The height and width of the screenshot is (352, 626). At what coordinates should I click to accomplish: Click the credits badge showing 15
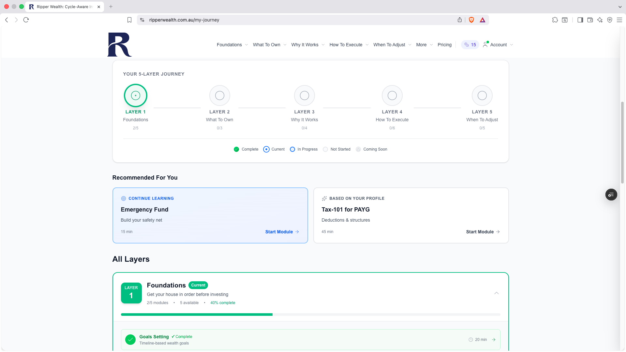point(470,45)
